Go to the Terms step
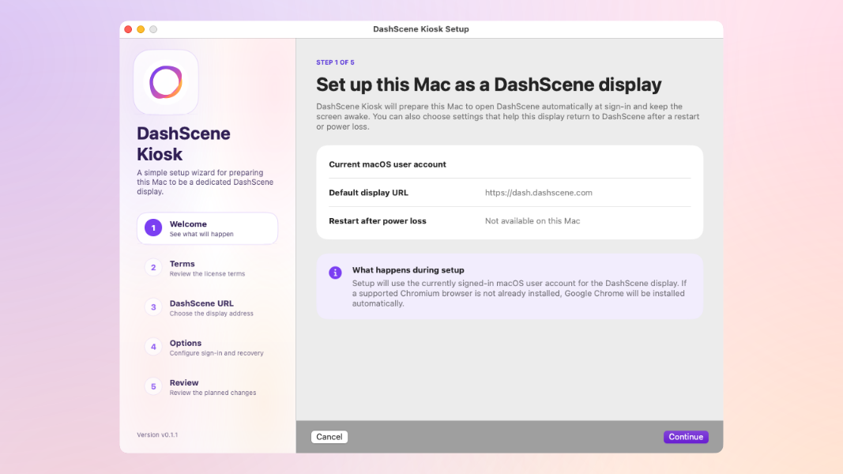The width and height of the screenshot is (843, 474). click(207, 268)
